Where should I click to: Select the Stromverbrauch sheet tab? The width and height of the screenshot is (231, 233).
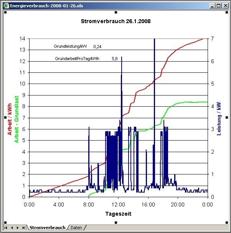click(x=47, y=228)
